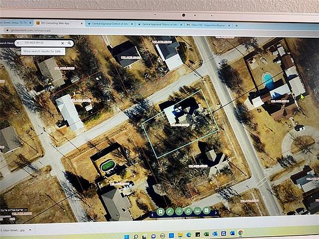
Task: Open File Explorer on taskbar
Action: pyautogui.click(x=180, y=235)
